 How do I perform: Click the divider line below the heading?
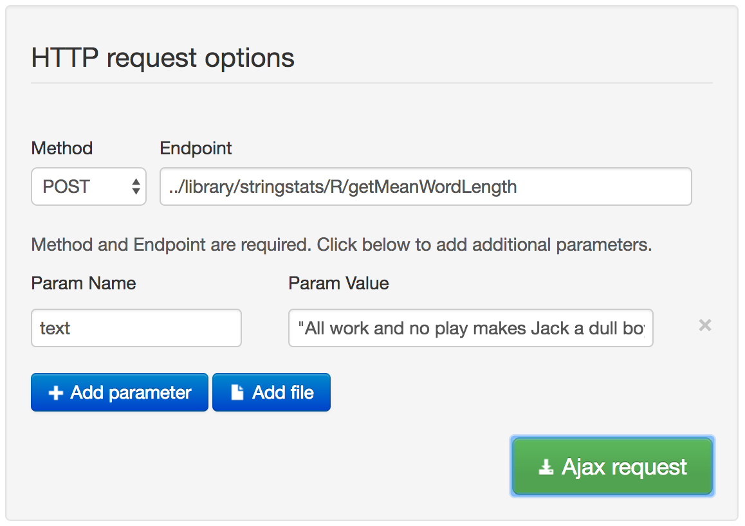pyautogui.click(x=371, y=83)
